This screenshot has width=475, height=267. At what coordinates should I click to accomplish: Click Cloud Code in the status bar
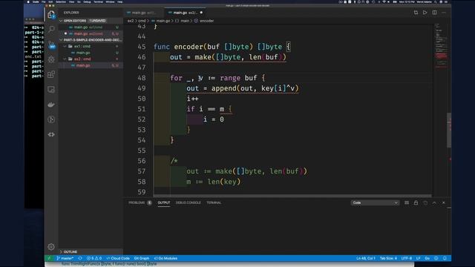coord(118,258)
